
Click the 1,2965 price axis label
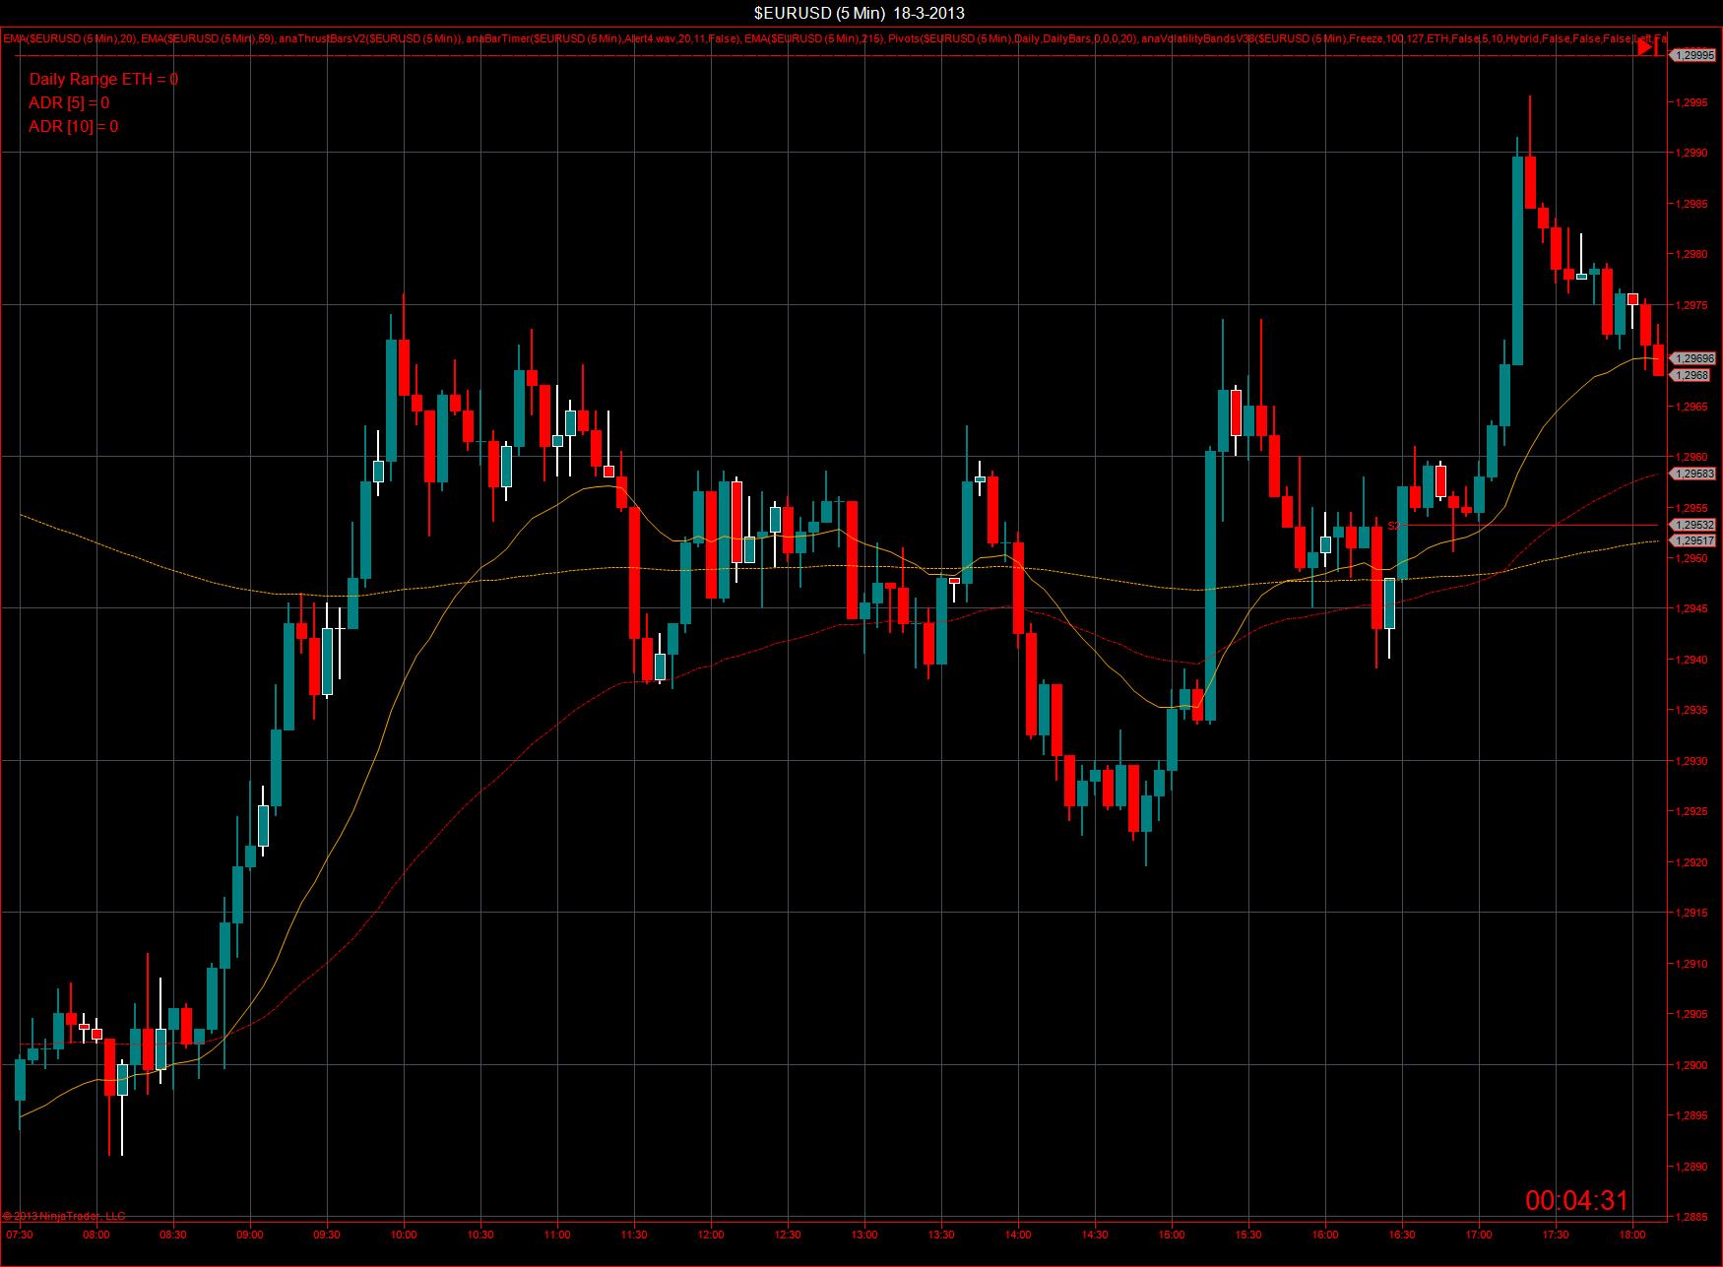pos(1692,407)
